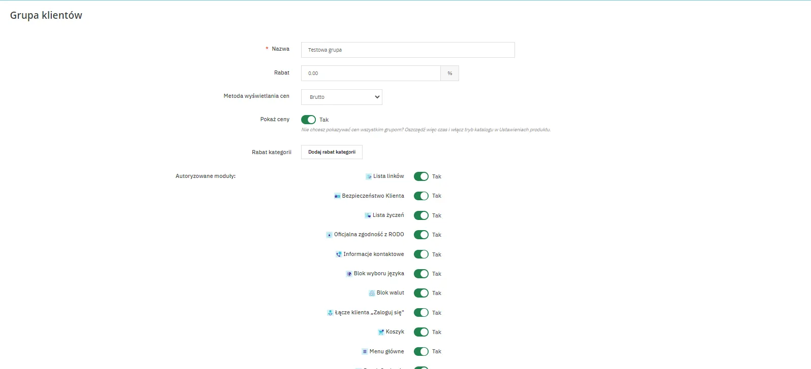The image size is (811, 369).
Task: Click the Bezpieczeństwo Klienta module icon
Action: [337, 196]
